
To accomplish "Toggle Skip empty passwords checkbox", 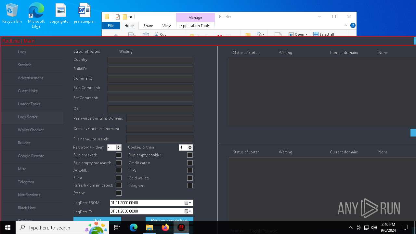I will pos(119,163).
